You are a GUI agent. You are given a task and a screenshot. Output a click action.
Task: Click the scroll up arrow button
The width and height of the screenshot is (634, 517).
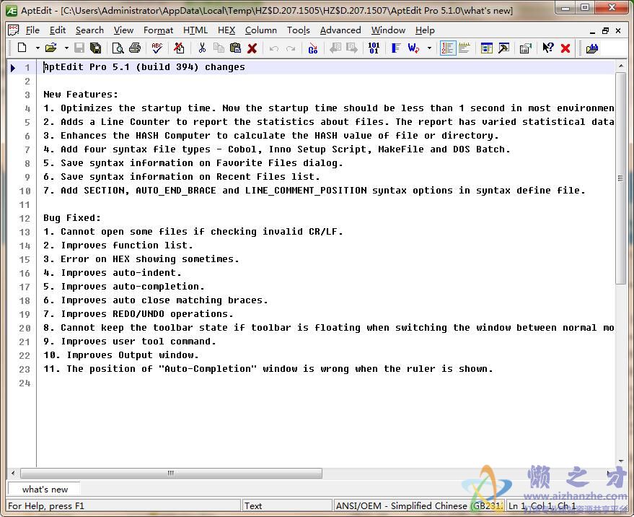click(621, 66)
